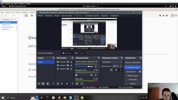The image size is (178, 100).
Task: Remove the scene transition with trash icon
Action: tap(116, 70)
